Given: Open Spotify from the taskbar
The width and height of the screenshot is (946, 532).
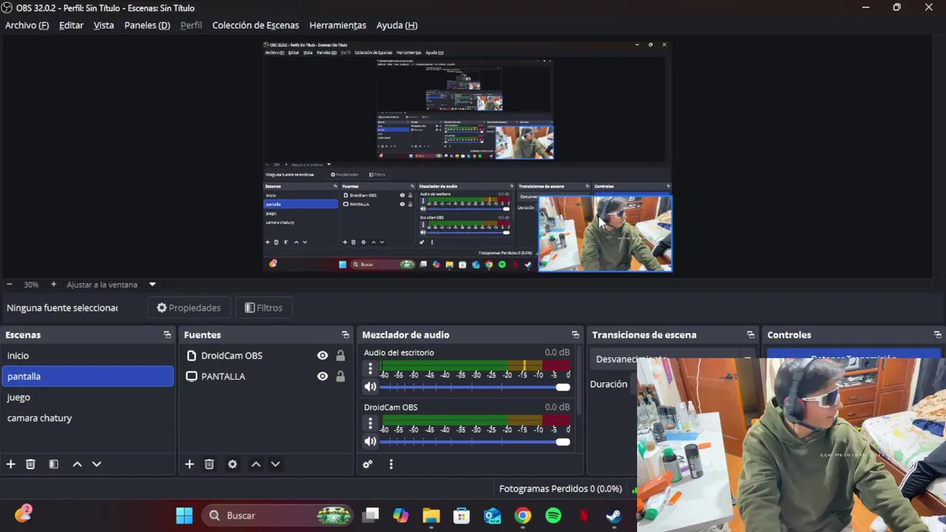Looking at the screenshot, I should pyautogui.click(x=553, y=516).
